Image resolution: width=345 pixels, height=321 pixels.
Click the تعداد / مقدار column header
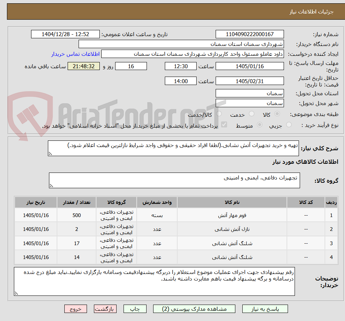[x=77, y=202]
